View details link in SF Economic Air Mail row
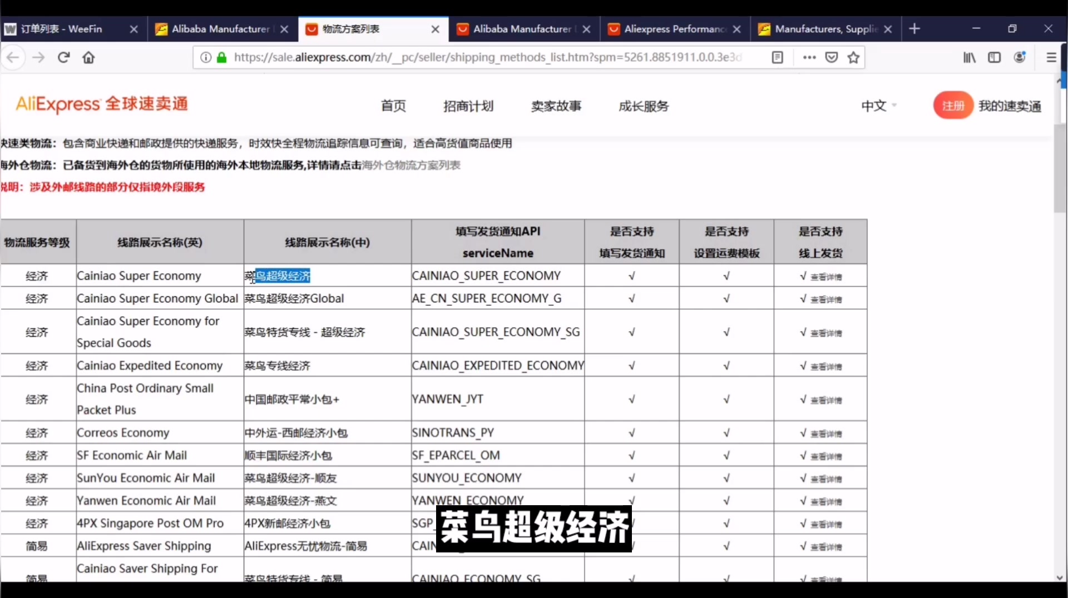1068x598 pixels. (826, 456)
